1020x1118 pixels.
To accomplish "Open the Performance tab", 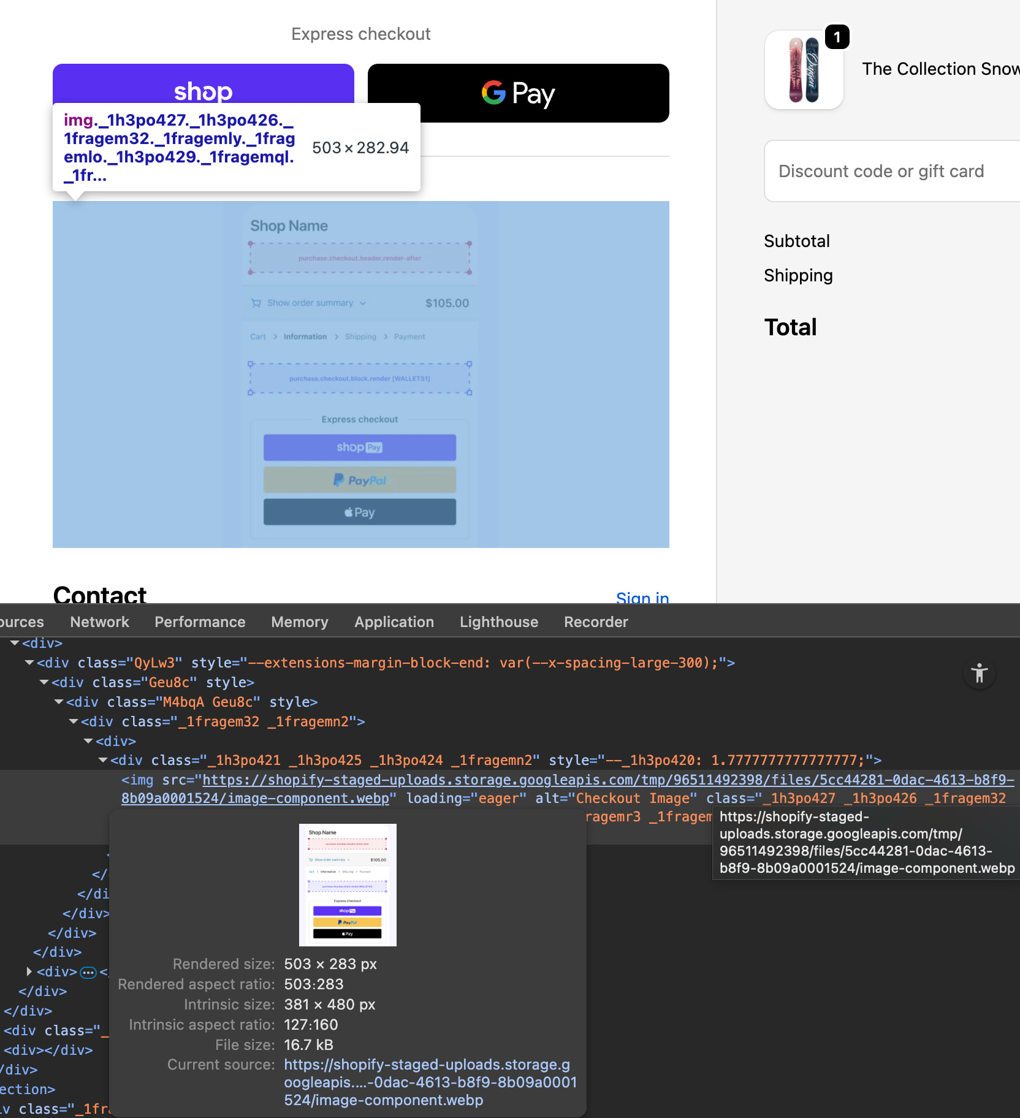I will coord(200,622).
